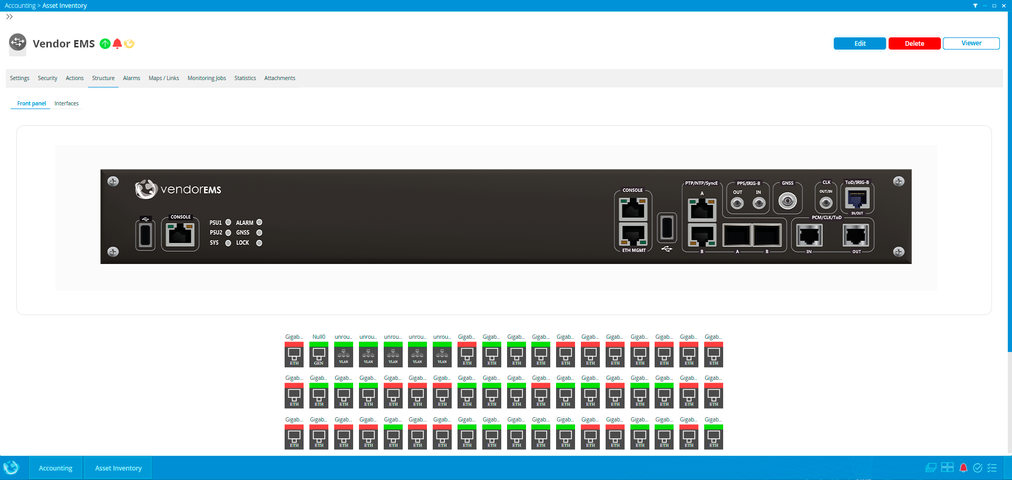
Task: Switch to Accounting in the bottom taskbar
Action: click(55, 468)
